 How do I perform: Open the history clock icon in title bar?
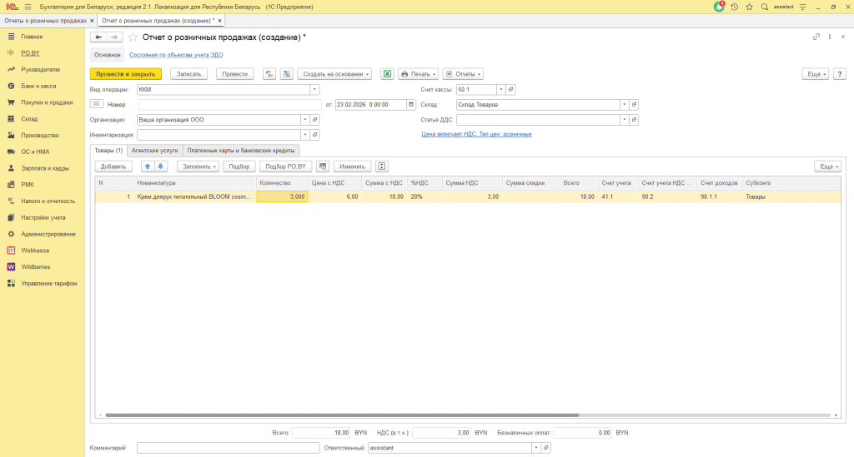click(734, 7)
